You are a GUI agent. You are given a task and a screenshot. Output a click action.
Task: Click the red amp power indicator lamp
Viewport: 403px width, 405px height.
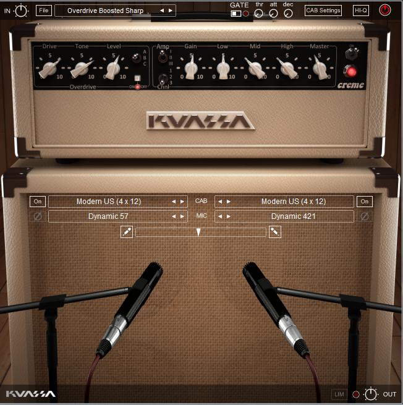click(x=351, y=72)
